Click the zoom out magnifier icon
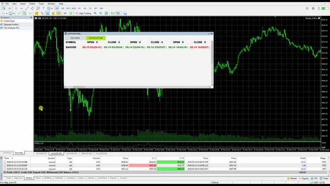This screenshot has height=186, width=330. (x=101, y=14)
